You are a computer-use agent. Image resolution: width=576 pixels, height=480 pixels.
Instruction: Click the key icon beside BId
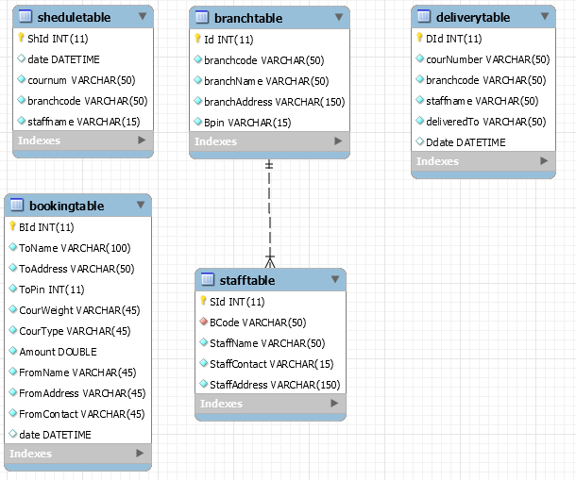point(12,227)
